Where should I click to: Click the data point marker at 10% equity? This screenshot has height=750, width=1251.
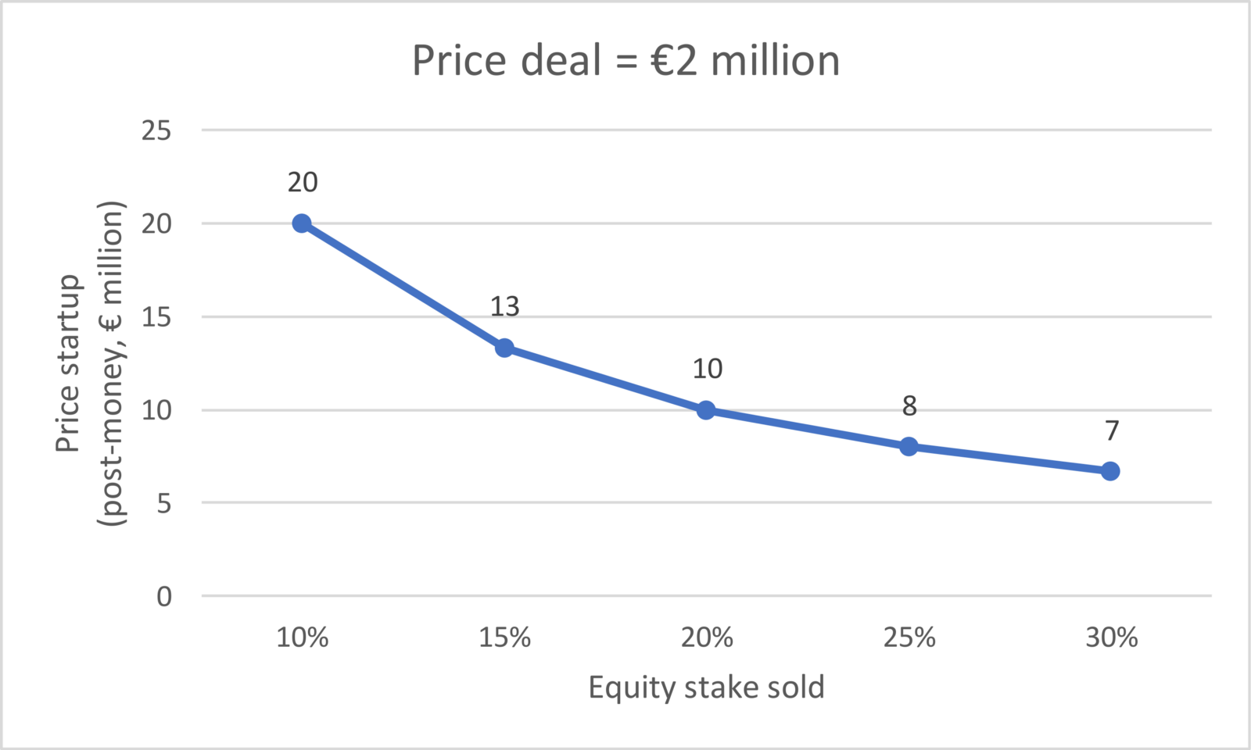click(302, 223)
